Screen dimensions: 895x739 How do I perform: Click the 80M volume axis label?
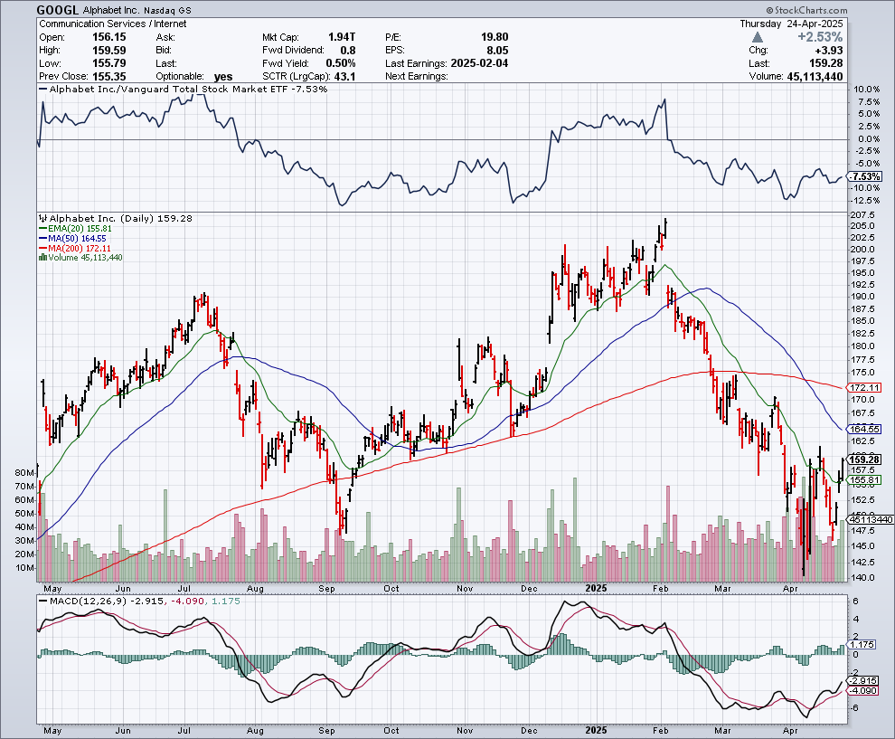point(25,473)
